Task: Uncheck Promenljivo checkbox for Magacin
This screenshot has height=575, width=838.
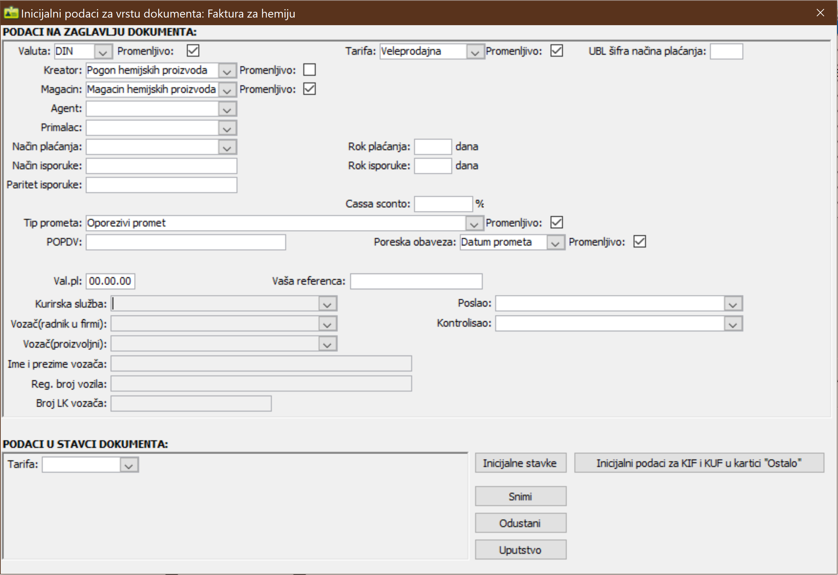Action: [309, 89]
